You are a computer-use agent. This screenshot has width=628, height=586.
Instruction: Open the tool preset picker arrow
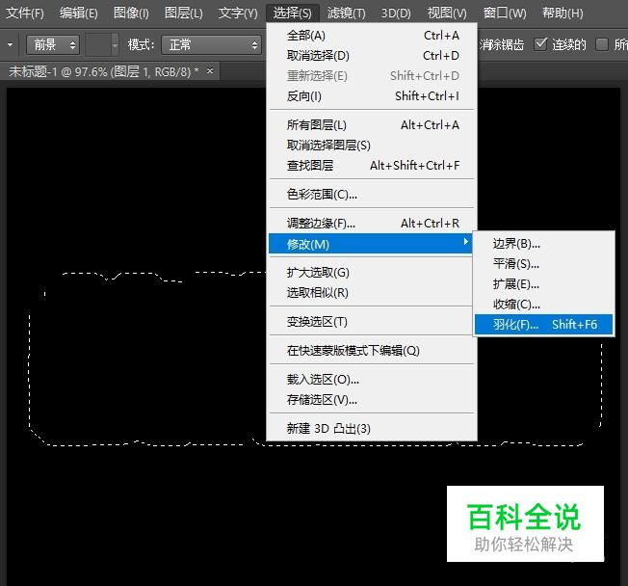[10, 44]
